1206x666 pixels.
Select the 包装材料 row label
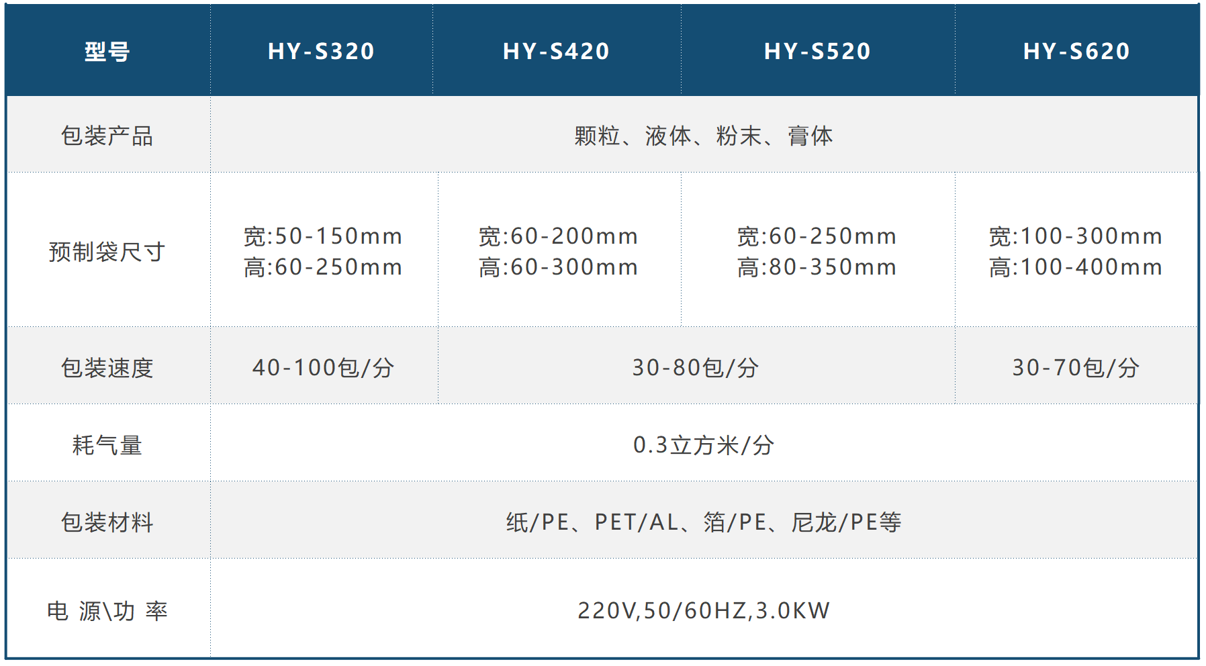click(107, 522)
